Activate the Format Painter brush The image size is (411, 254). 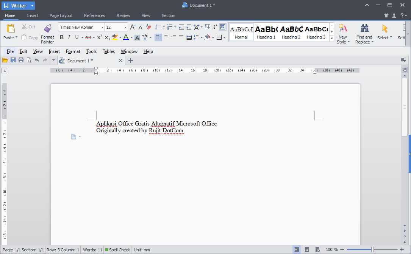tap(47, 28)
